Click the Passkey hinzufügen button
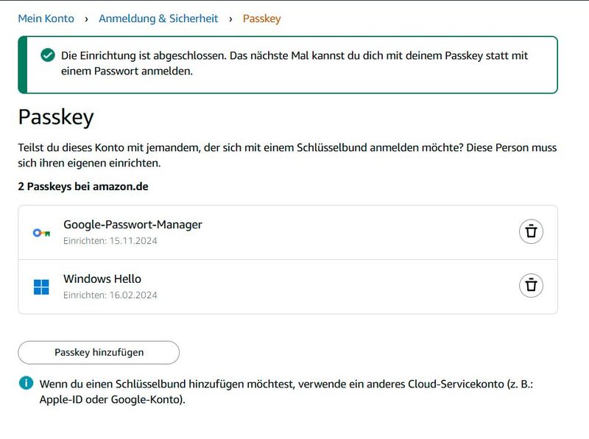Viewport: 589px width, 439px height. click(99, 353)
